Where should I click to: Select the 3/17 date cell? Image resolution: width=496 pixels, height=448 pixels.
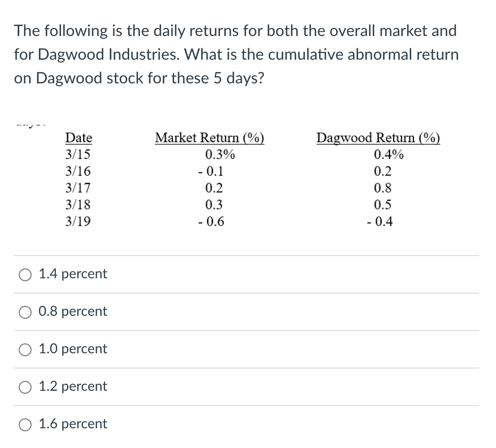tap(78, 188)
